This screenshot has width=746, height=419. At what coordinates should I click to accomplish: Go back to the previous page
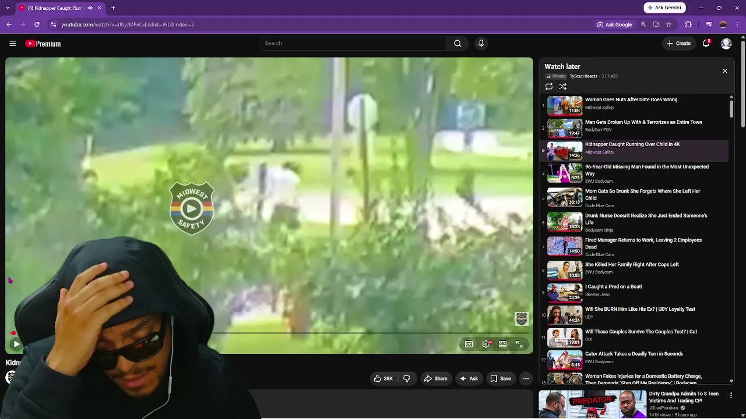point(9,24)
